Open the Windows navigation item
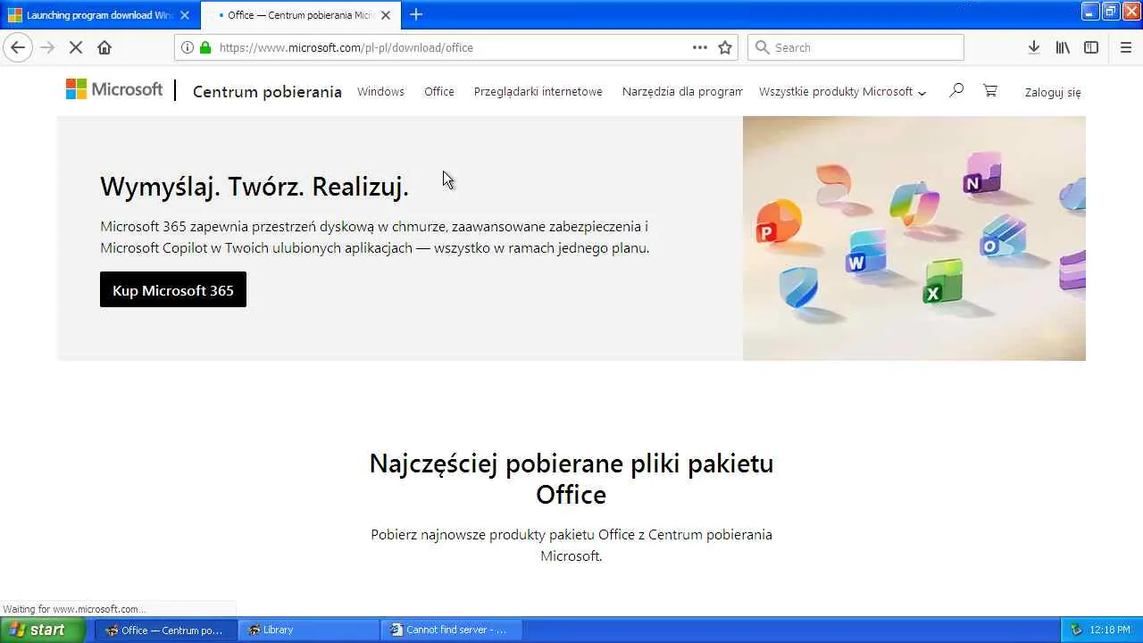 (x=380, y=91)
